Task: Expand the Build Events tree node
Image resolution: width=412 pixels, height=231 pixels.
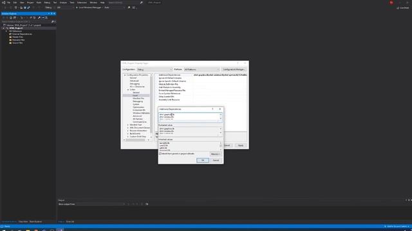Action: point(128,133)
